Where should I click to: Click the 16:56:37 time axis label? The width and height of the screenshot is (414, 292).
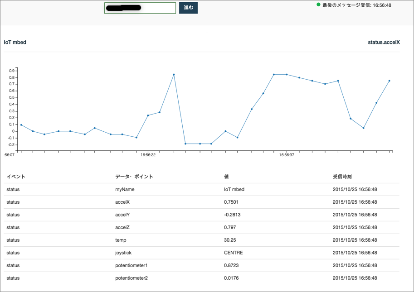(x=287, y=155)
